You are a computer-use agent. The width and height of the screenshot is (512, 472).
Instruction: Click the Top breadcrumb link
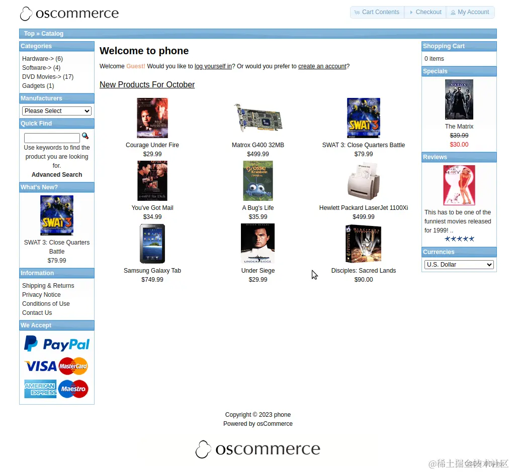29,34
